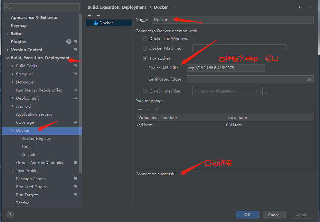Browse certificates folder with folder icon
This screenshot has width=320, height=222.
[309, 79]
